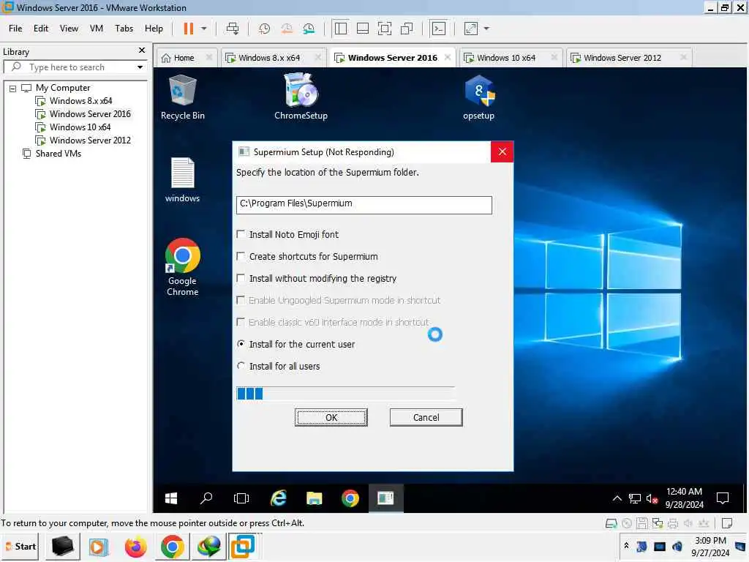Viewport: 749px width, 562px height.
Task: Open the power options dropdown beside pause
Action: tap(204, 29)
